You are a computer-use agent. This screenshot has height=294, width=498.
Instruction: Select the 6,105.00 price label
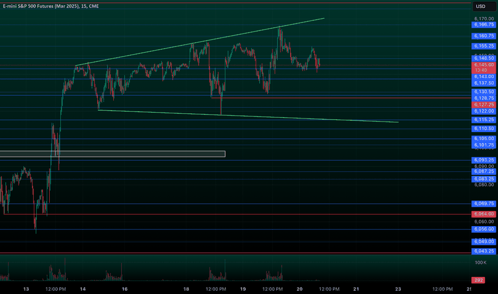tap(484, 138)
